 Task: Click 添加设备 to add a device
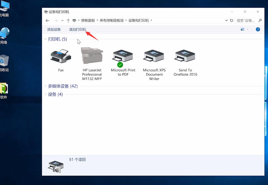pyautogui.click(x=54, y=29)
